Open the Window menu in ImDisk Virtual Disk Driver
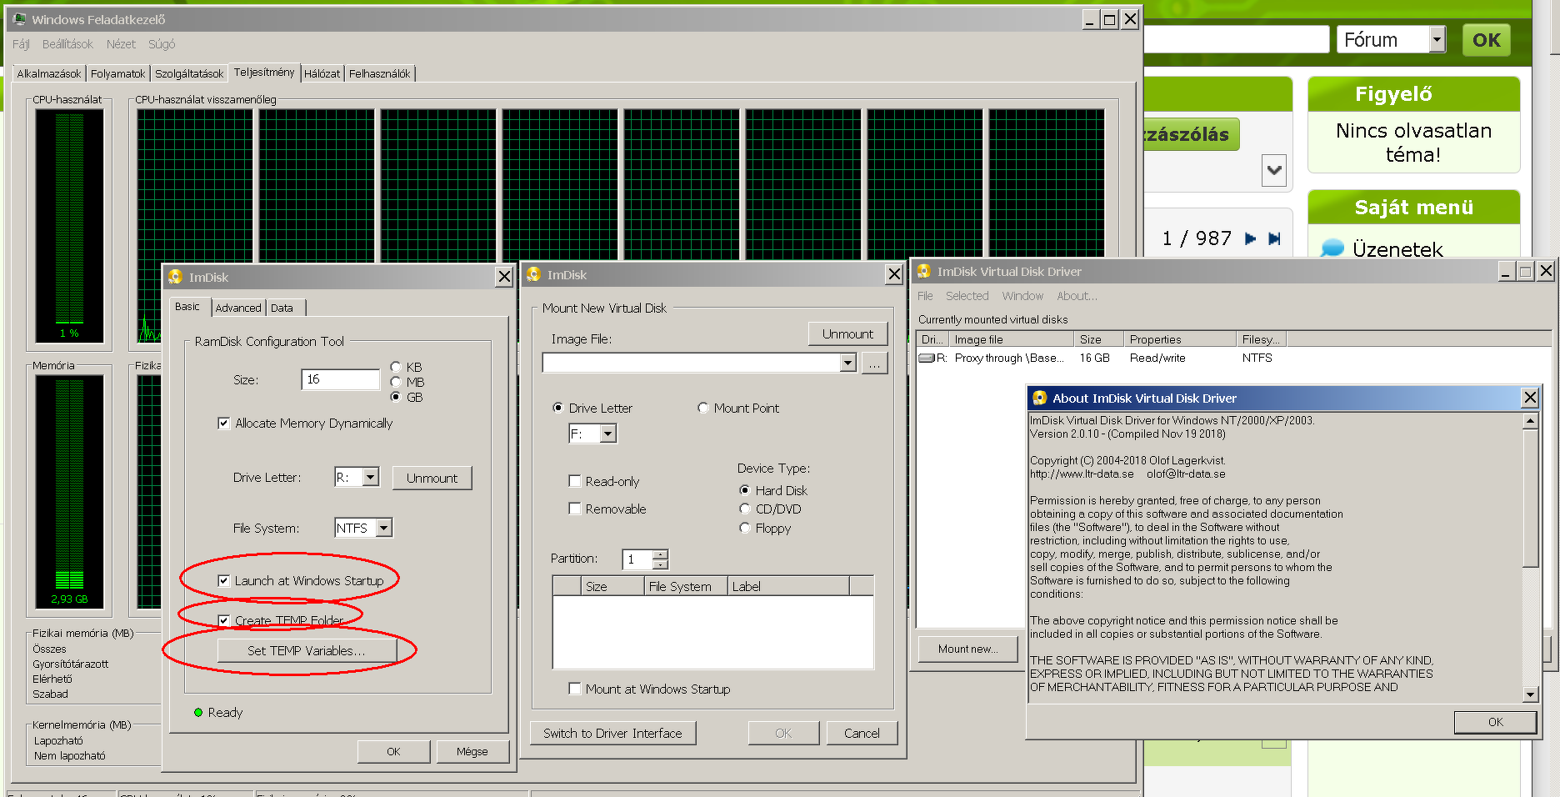The height and width of the screenshot is (797, 1560). tap(1022, 296)
